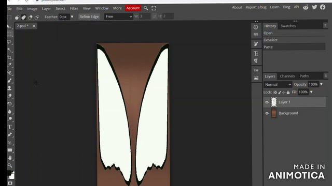Image resolution: width=332 pixels, height=186 pixels.
Task: Collapse the side icon strip arrows
Action: (x=256, y=21)
